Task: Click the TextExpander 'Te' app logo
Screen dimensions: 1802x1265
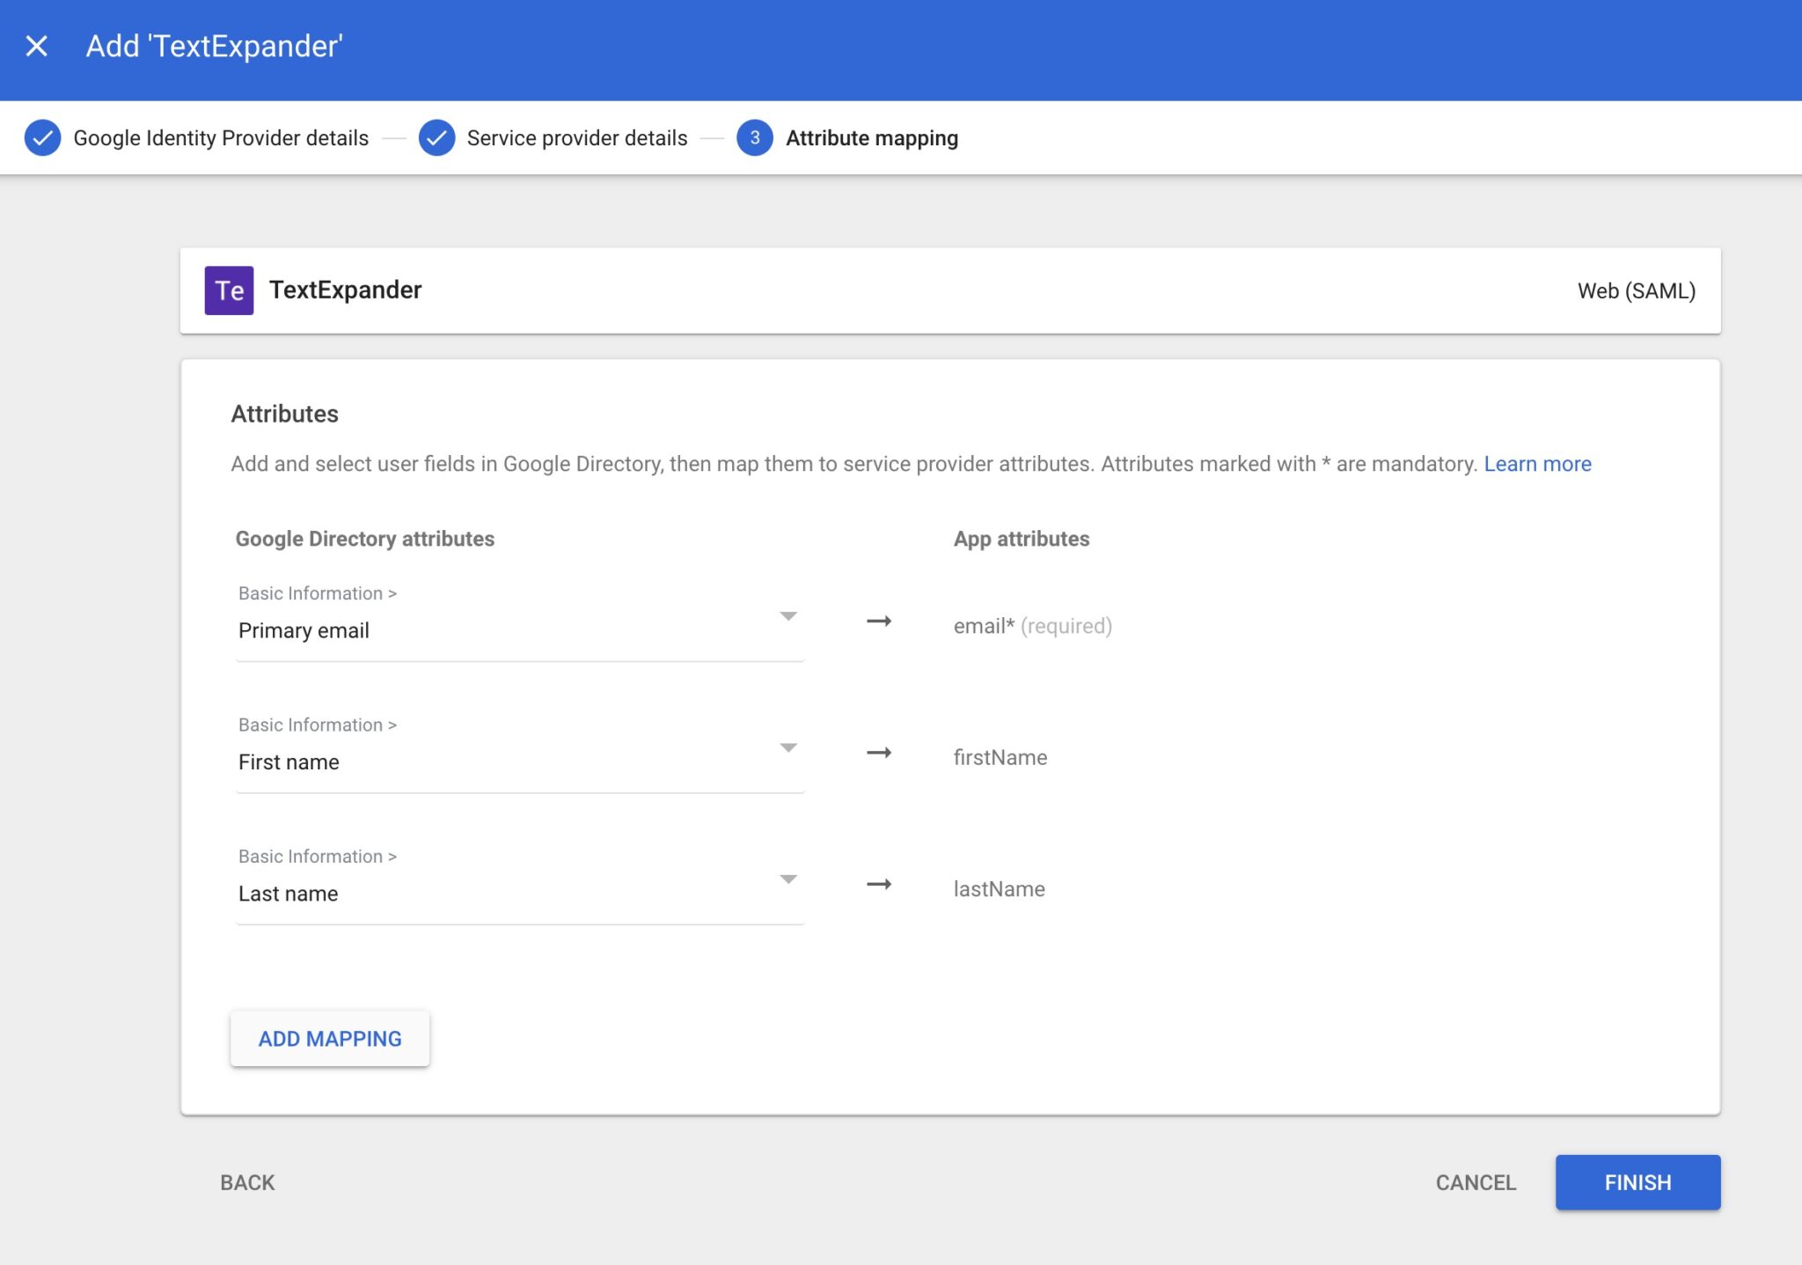Action: point(229,291)
